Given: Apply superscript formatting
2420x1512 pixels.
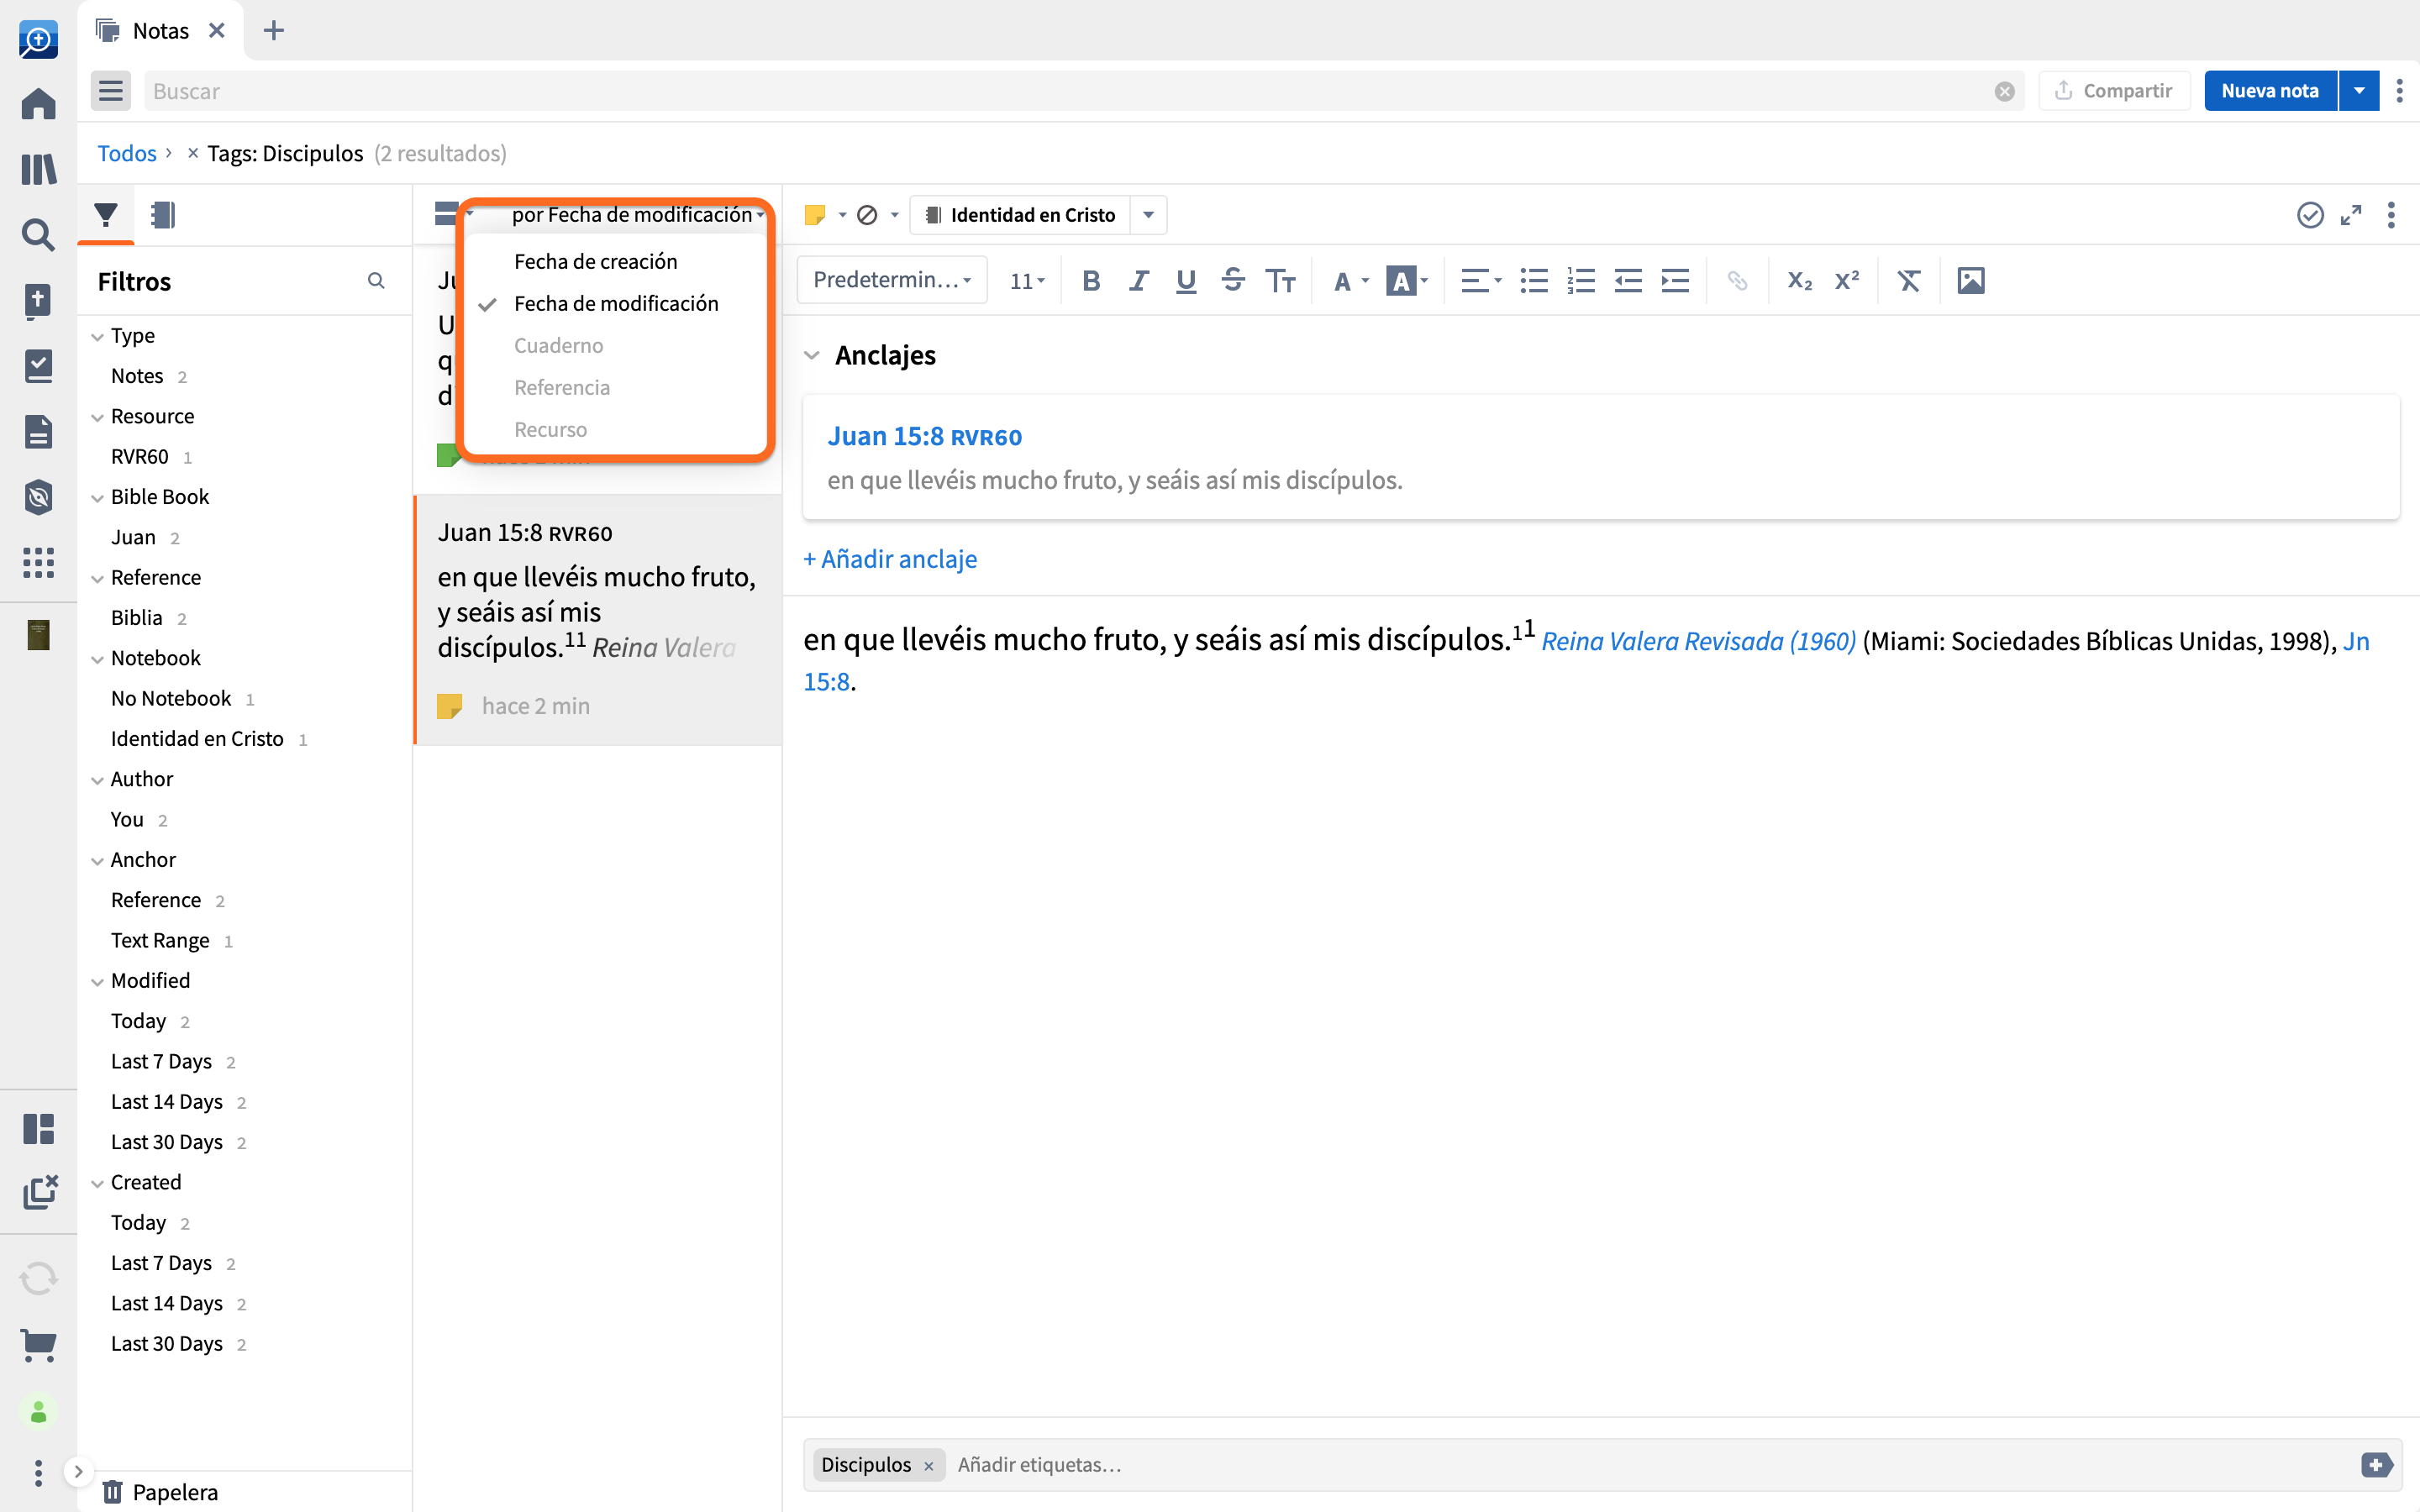Looking at the screenshot, I should click(x=1846, y=281).
